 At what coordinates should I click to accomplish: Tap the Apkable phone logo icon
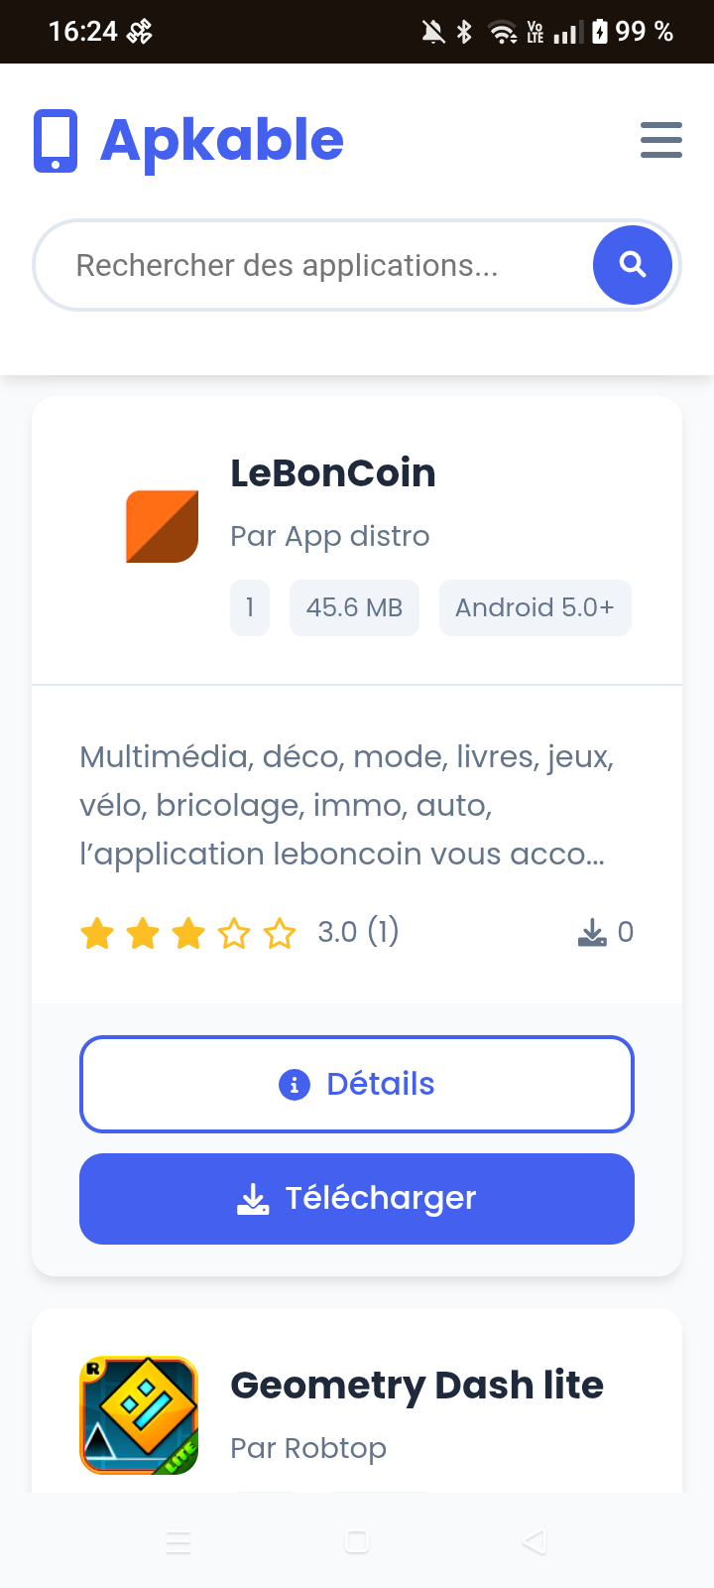pyautogui.click(x=56, y=141)
